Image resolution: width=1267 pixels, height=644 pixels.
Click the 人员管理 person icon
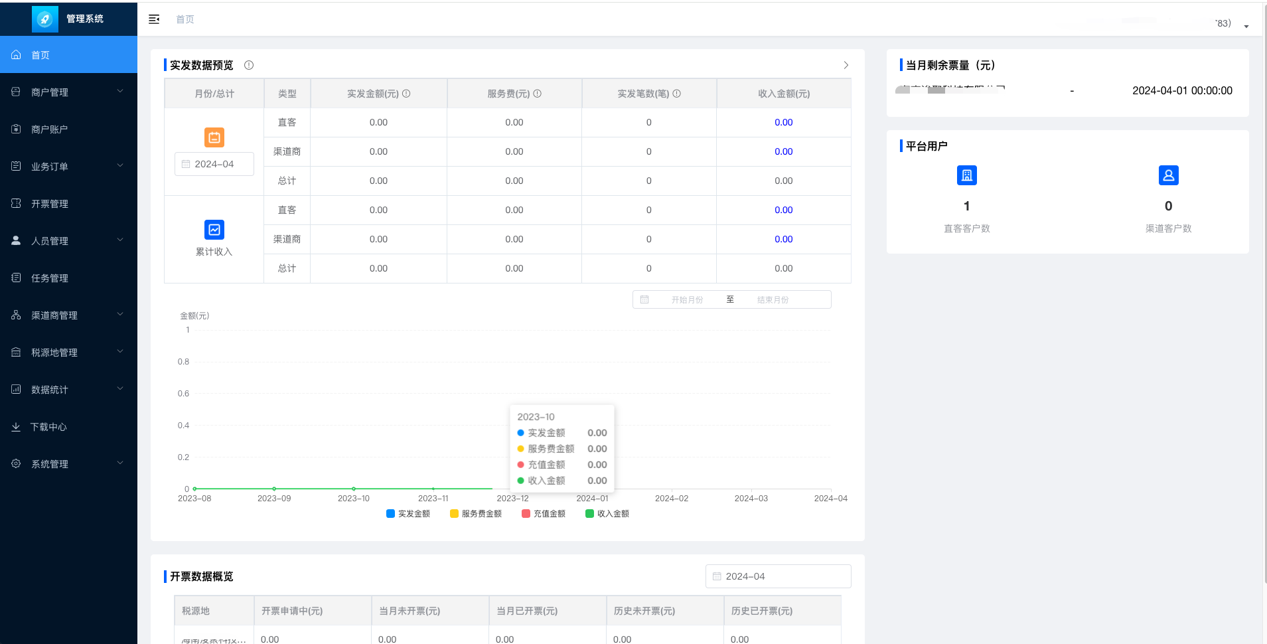(x=16, y=240)
